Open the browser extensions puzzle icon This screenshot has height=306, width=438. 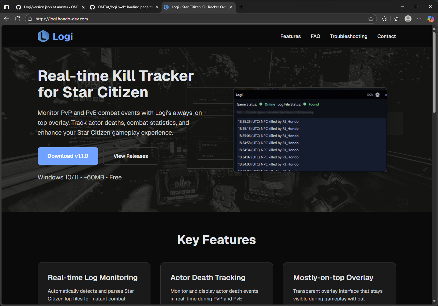pyautogui.click(x=384, y=19)
